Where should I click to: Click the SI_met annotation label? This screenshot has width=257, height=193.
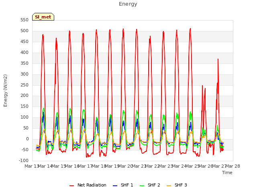coord(43,17)
